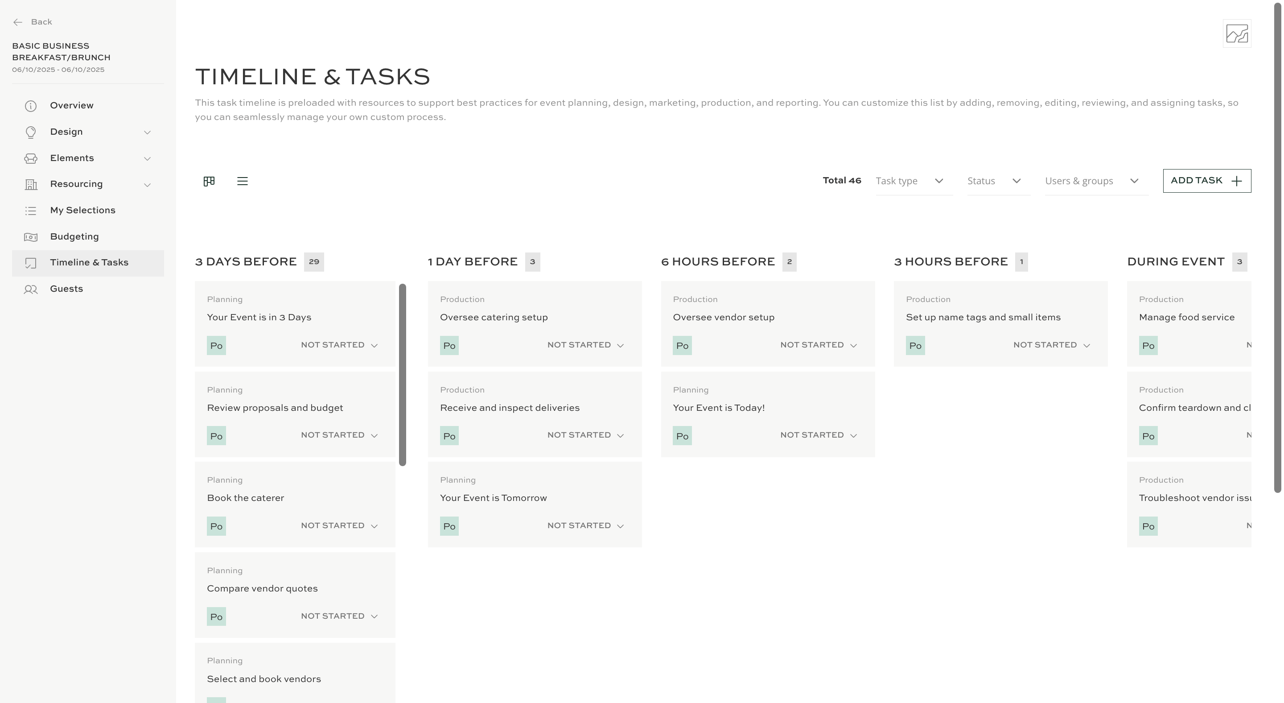Click the Total 46 label
This screenshot has height=703, width=1284.
pos(842,181)
